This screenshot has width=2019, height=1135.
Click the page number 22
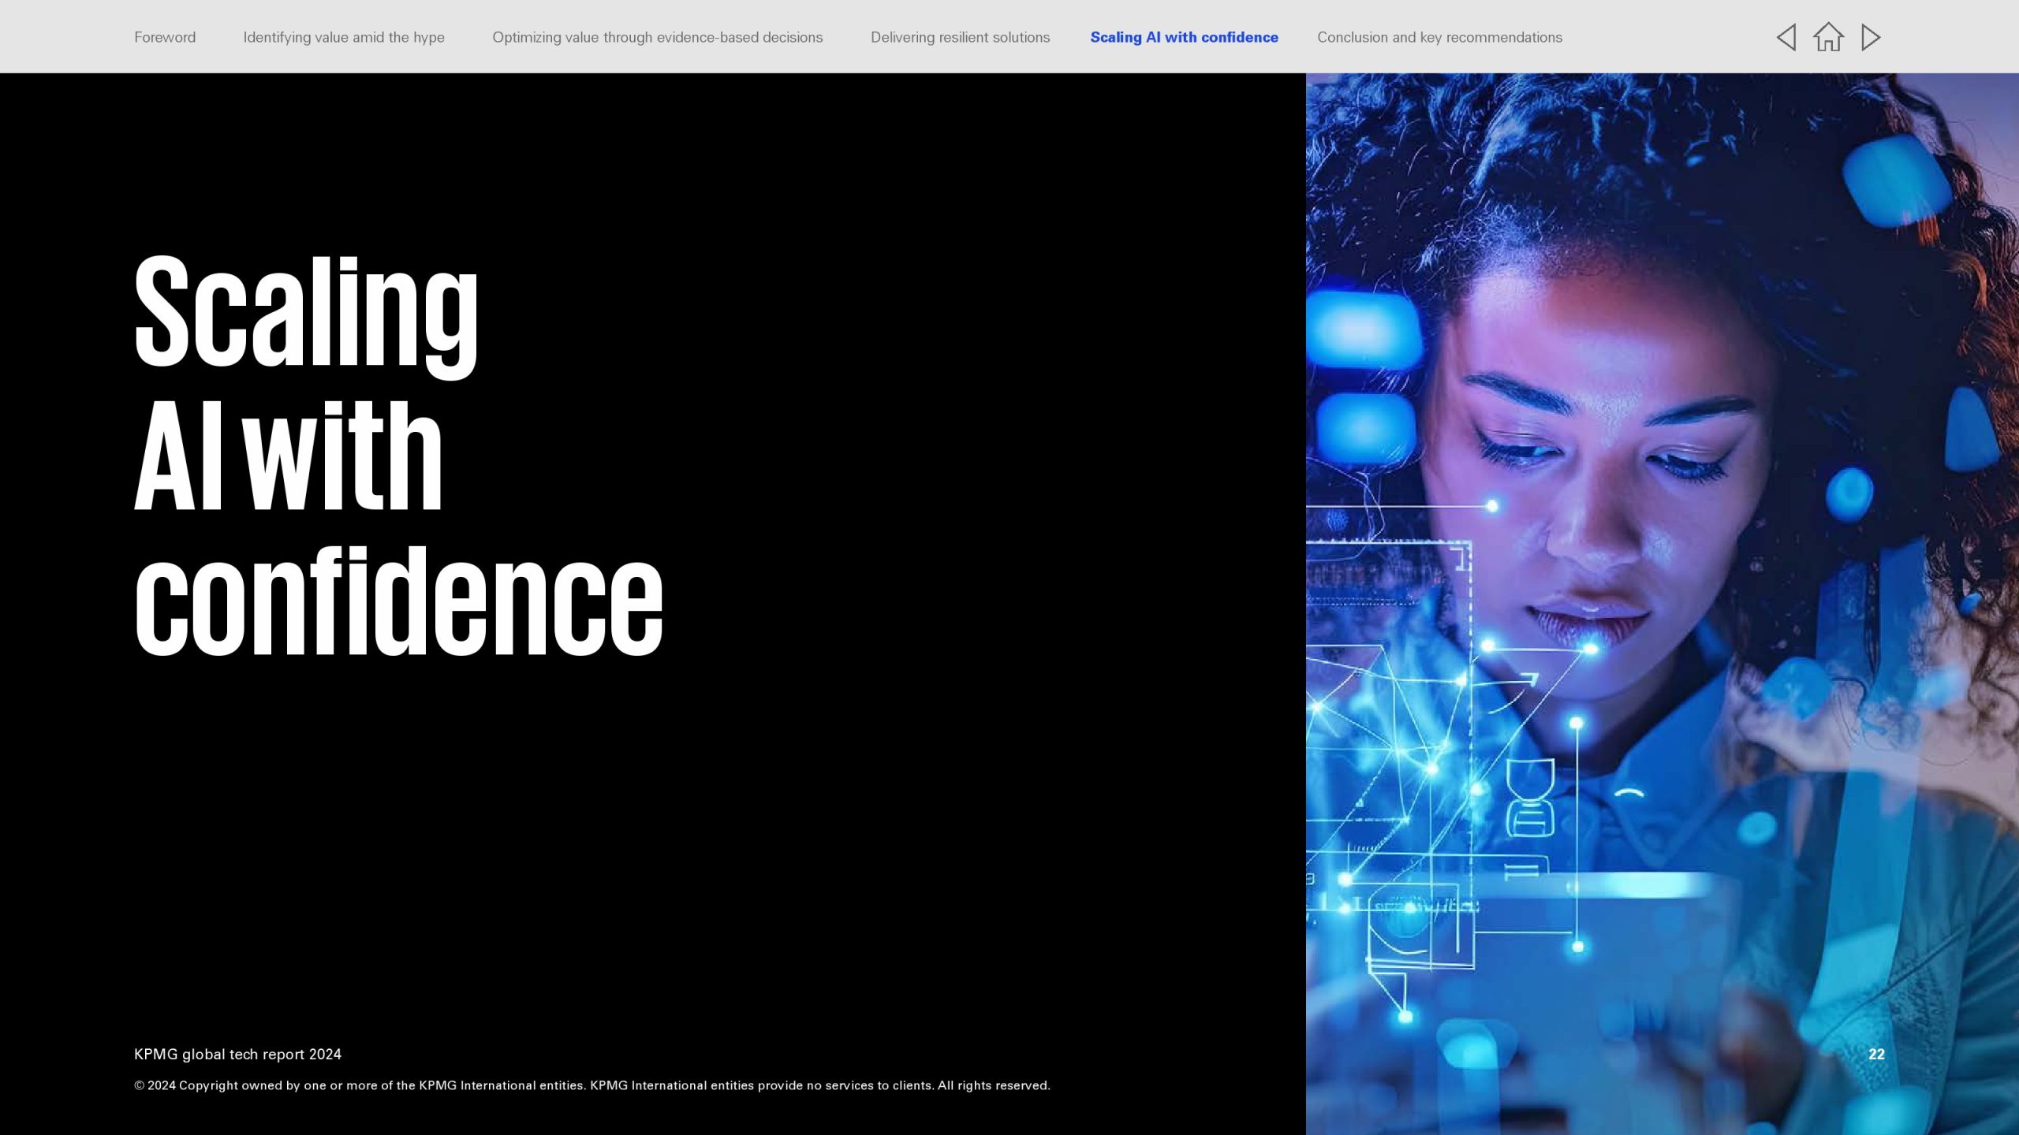[1876, 1054]
